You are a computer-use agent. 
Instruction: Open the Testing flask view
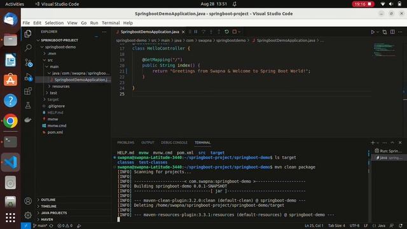tap(28, 105)
